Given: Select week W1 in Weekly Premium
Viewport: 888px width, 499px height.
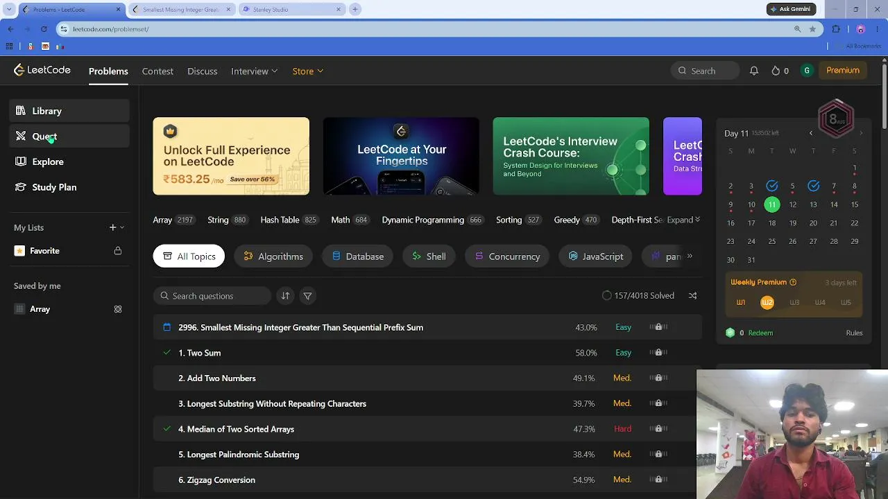Looking at the screenshot, I should (x=741, y=302).
